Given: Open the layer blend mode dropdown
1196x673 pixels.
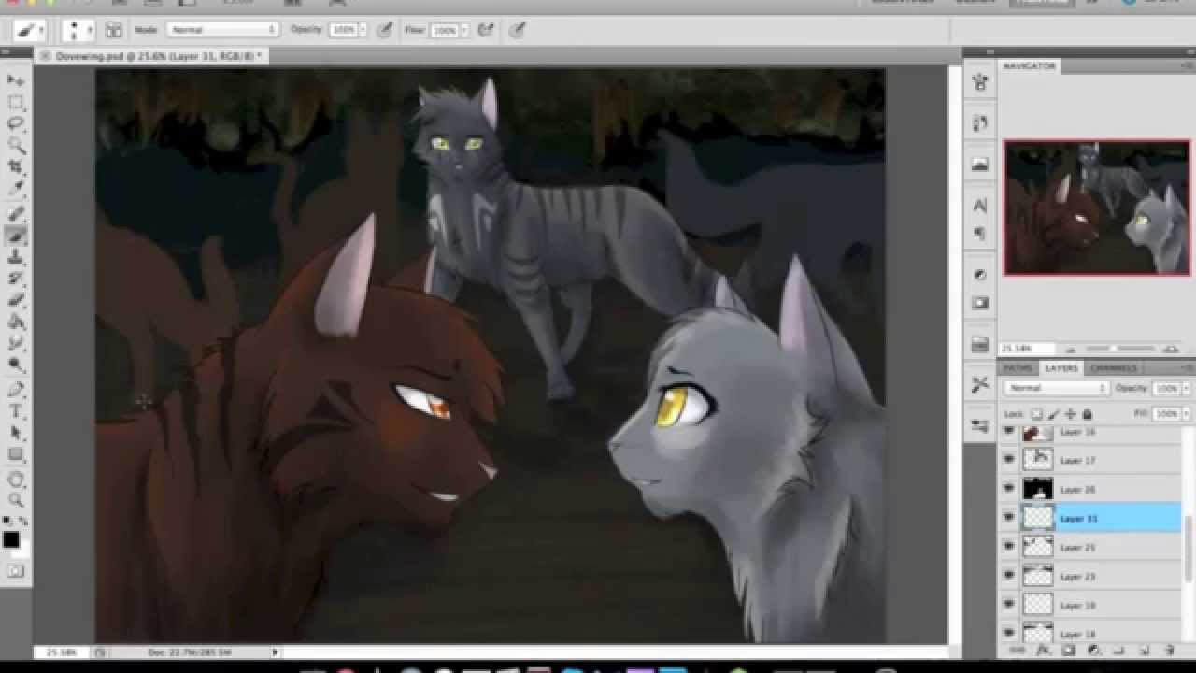Looking at the screenshot, I should (x=1057, y=388).
